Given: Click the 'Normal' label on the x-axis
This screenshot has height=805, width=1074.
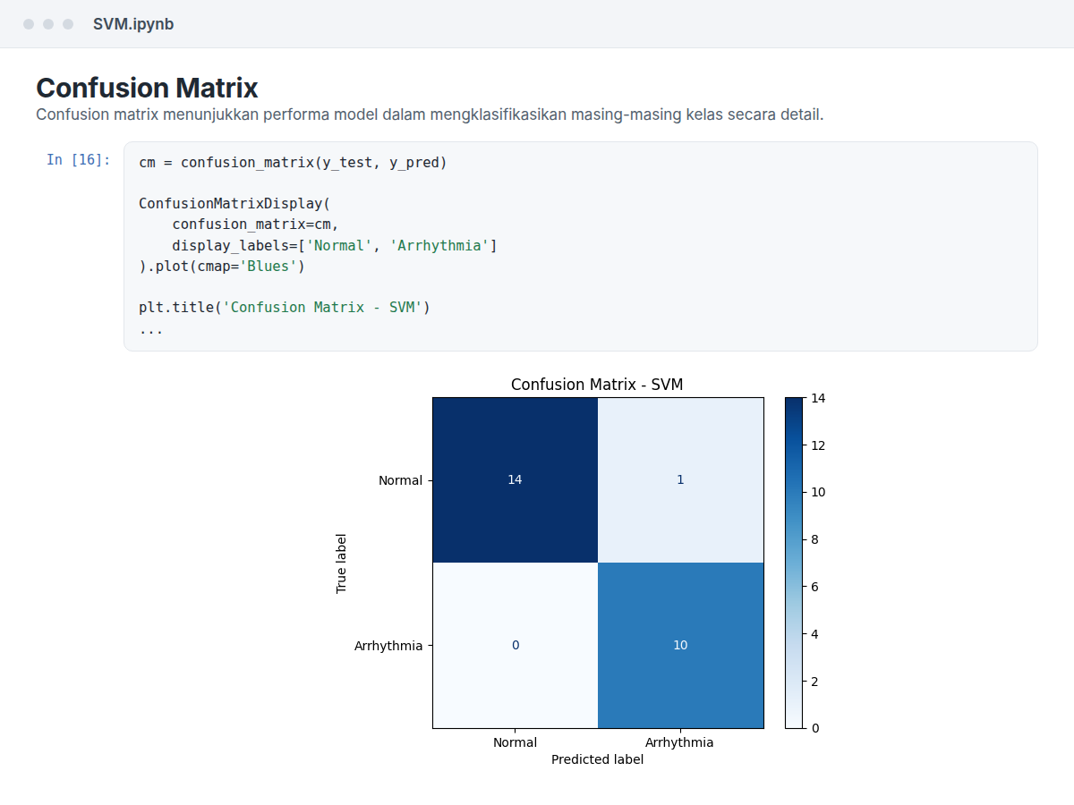Looking at the screenshot, I should click(515, 742).
